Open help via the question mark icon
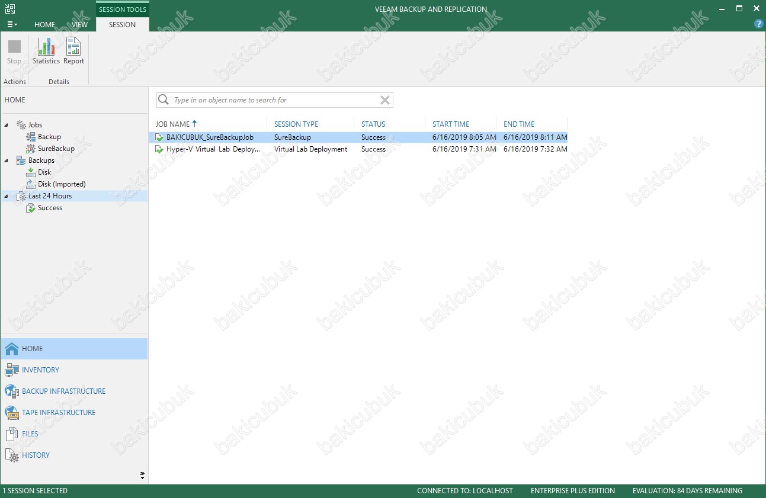This screenshot has height=498, width=766. [758, 24]
